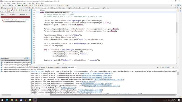Screen dimensions: 182x102
Task: Click the editor vertical scrollbar thumb
Action: click(x=177, y=27)
